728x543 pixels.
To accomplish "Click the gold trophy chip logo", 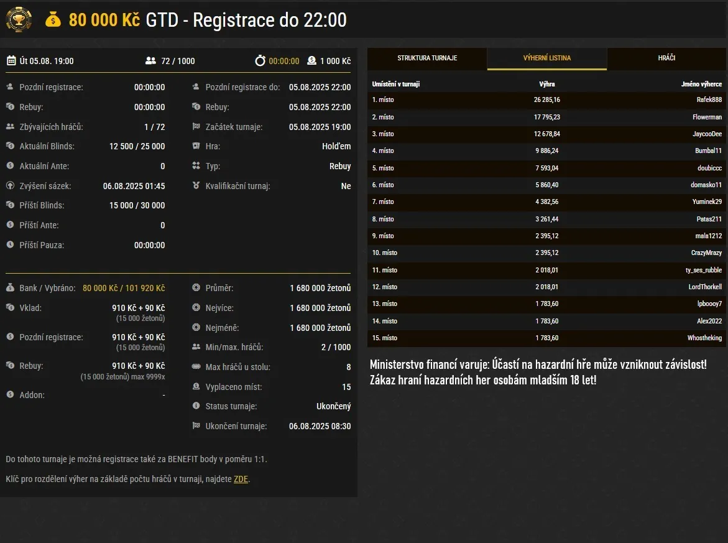I will click(x=19, y=19).
